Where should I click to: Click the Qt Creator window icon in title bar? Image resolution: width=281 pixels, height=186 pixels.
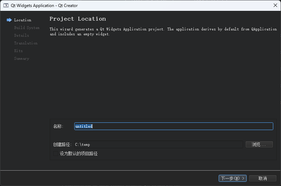point(6,5)
